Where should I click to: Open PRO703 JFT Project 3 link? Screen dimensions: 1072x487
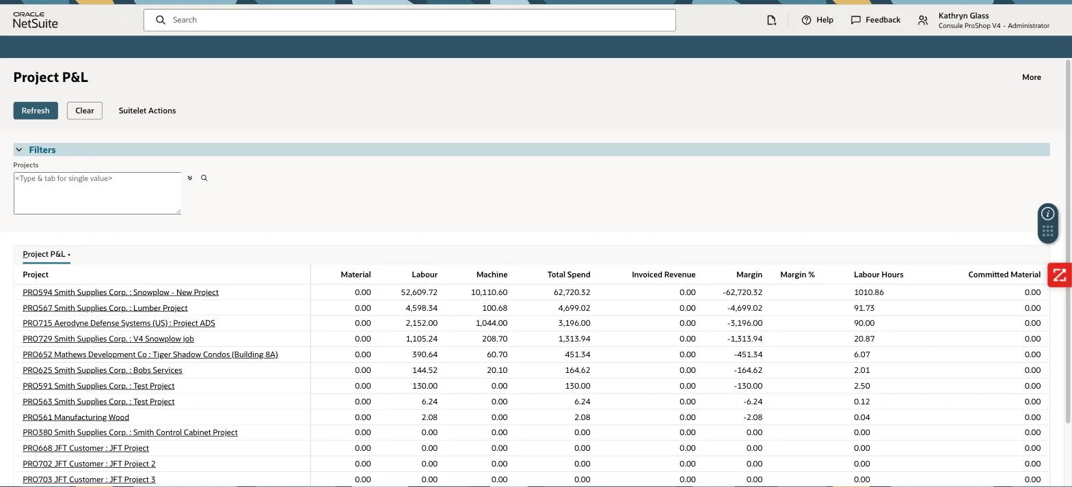tap(89, 479)
